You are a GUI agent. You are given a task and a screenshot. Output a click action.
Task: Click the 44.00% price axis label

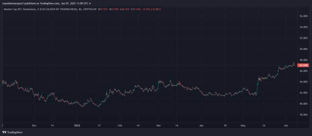(303, 82)
